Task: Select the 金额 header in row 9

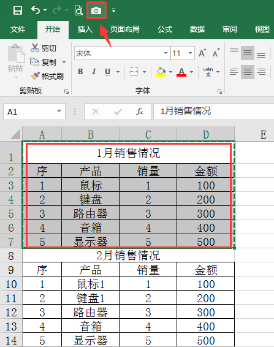Action: pos(206,270)
